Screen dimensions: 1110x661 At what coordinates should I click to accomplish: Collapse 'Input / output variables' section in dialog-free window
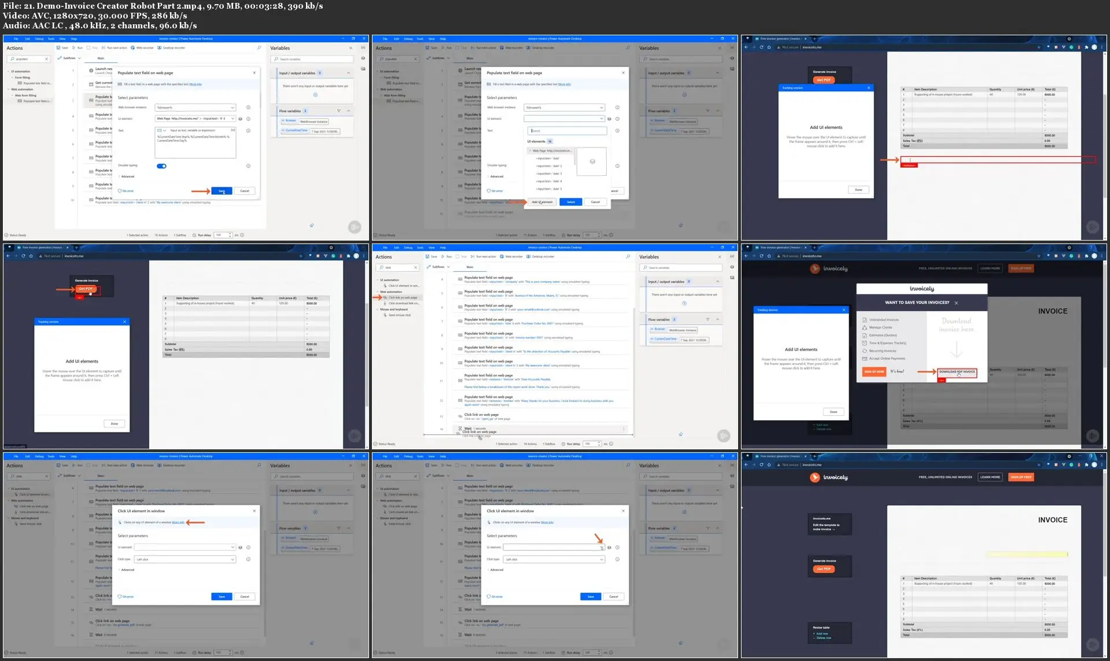[x=718, y=282]
